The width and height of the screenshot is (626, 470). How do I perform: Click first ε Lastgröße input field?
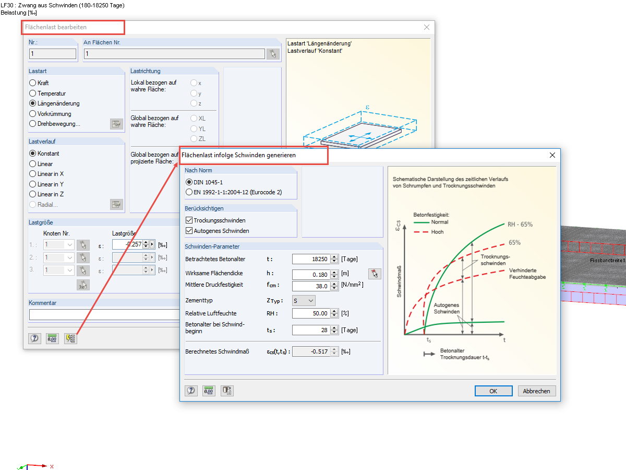click(127, 244)
